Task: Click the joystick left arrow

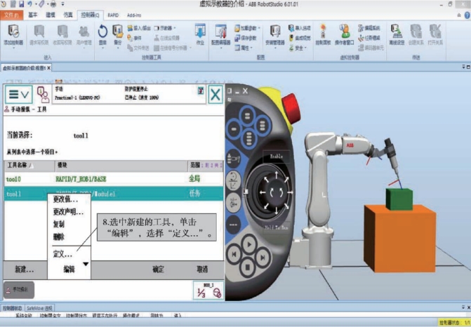Action: point(263,192)
